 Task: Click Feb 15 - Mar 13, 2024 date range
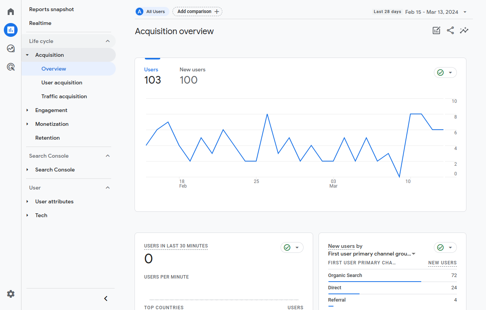pos(432,12)
